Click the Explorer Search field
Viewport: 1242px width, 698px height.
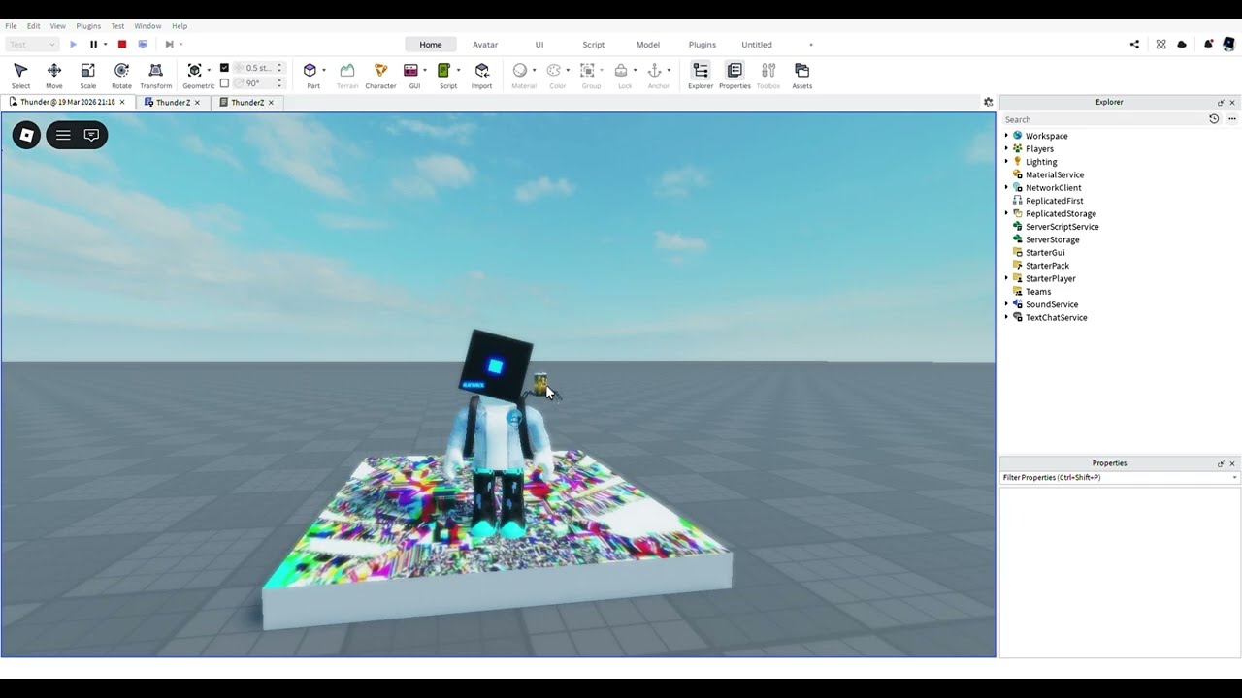(x=1103, y=119)
